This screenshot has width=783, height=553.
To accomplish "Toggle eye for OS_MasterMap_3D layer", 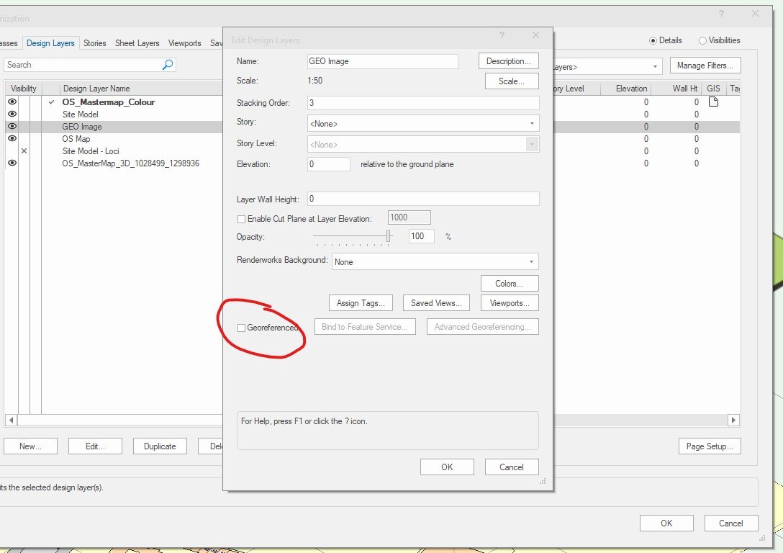I will pos(12,163).
